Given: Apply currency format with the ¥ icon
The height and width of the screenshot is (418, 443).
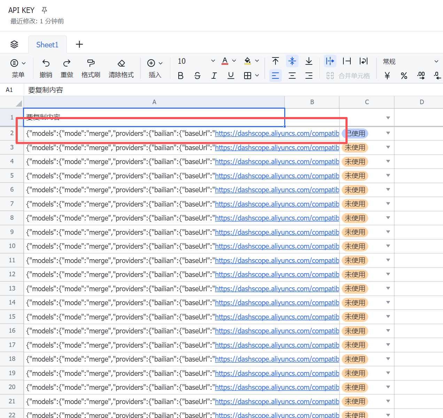Looking at the screenshot, I should tap(387, 76).
